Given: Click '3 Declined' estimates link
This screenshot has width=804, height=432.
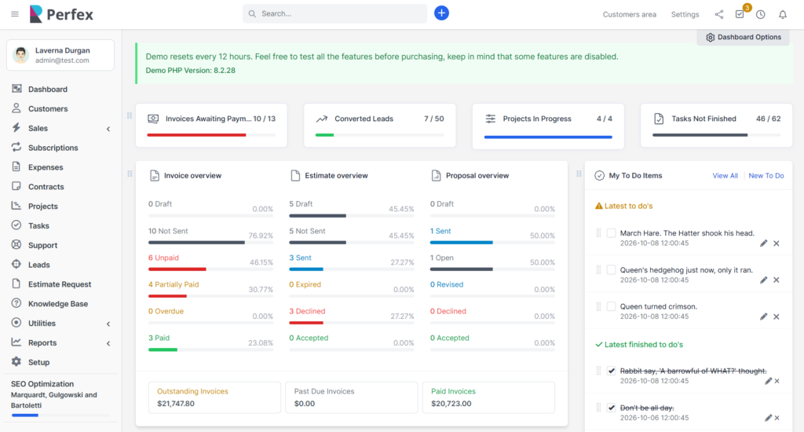Looking at the screenshot, I should click(x=307, y=311).
